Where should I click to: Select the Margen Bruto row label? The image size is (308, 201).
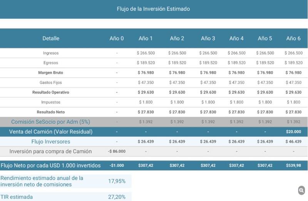pyautogui.click(x=51, y=73)
